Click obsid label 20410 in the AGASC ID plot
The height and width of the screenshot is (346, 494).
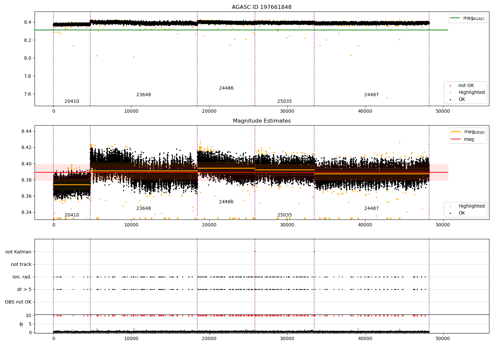[x=72, y=101]
